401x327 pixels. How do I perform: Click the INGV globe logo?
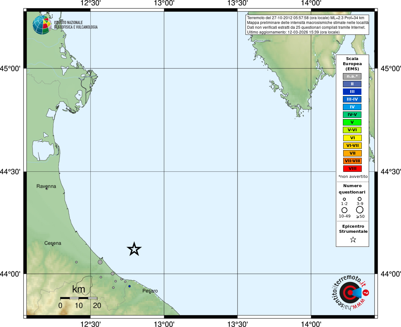(42, 25)
